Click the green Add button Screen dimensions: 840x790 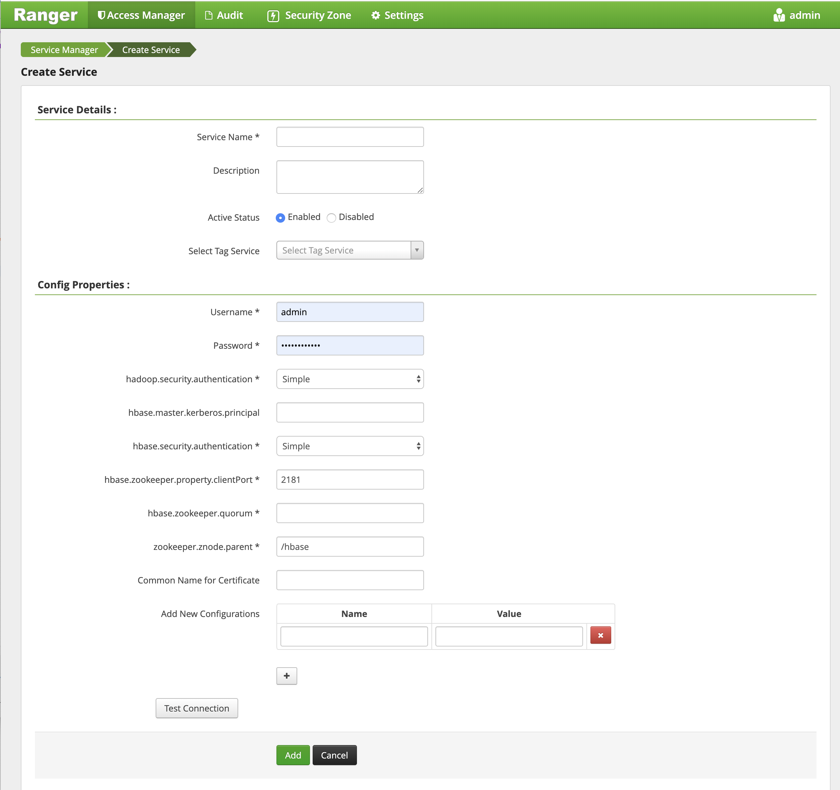293,755
